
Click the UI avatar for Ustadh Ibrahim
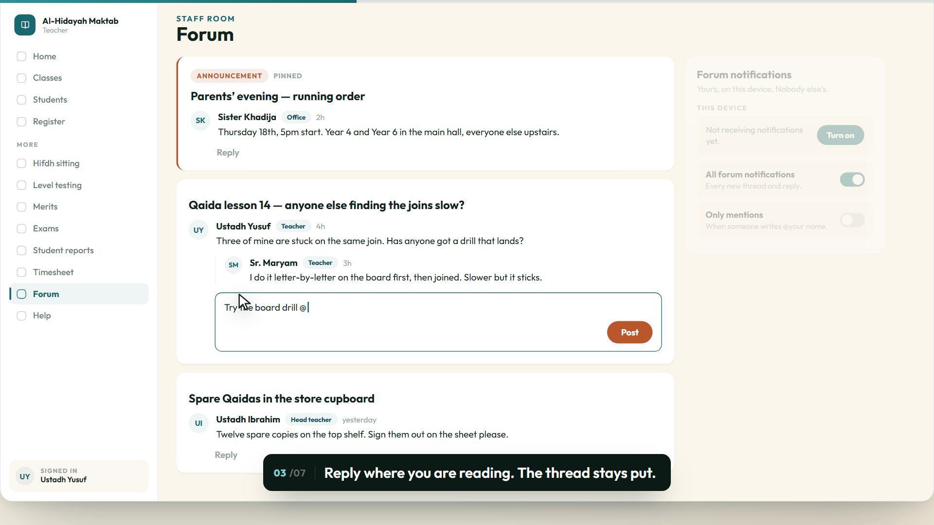pos(198,423)
